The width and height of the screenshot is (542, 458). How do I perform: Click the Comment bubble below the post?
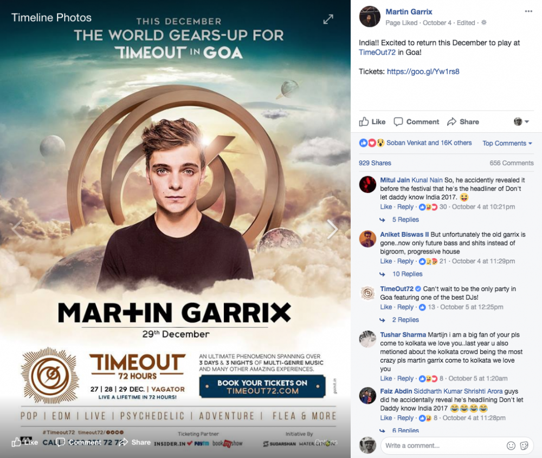coord(416,121)
